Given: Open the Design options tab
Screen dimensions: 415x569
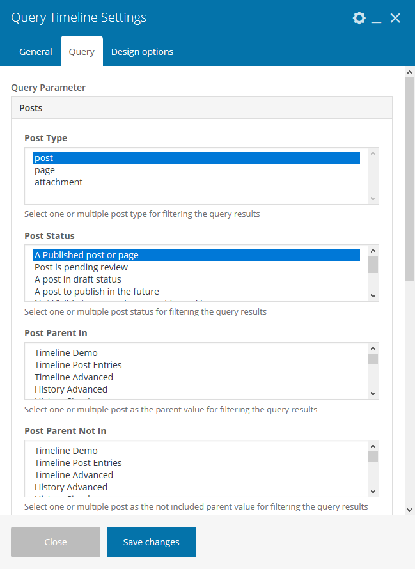Looking at the screenshot, I should click(x=142, y=52).
